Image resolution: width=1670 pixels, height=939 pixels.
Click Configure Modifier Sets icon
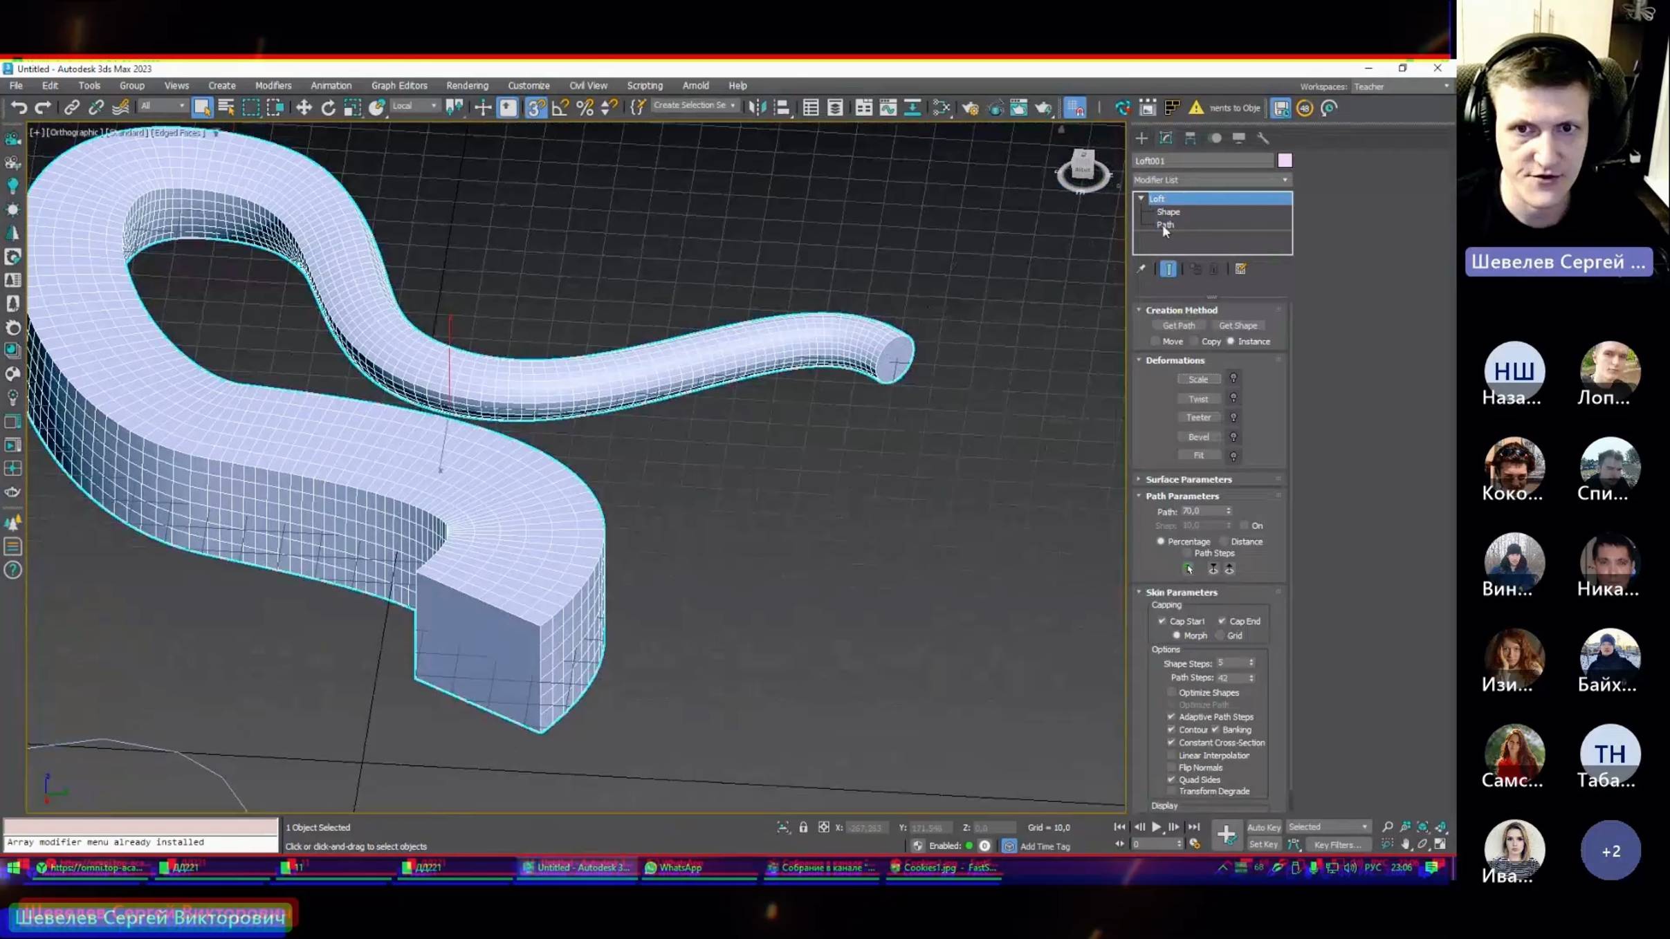[x=1240, y=269]
